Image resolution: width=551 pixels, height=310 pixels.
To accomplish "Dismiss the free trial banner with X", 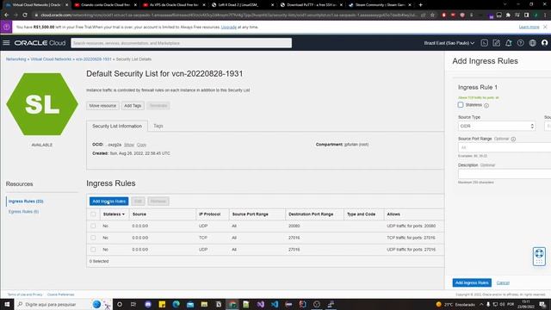I will (x=545, y=27).
